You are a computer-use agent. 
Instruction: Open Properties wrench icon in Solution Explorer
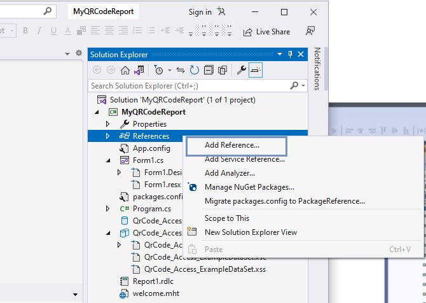pos(241,70)
